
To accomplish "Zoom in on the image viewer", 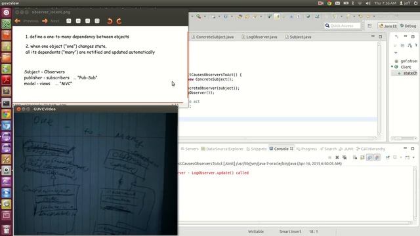I will [69, 21].
